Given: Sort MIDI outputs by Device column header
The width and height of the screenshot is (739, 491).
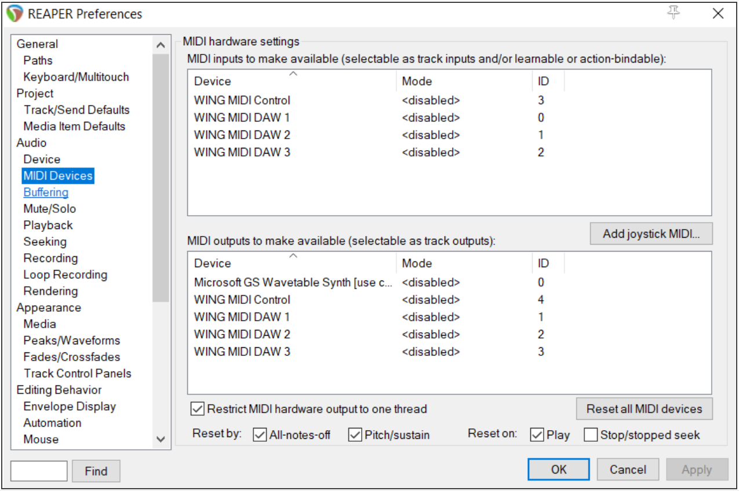Looking at the screenshot, I should (x=293, y=263).
